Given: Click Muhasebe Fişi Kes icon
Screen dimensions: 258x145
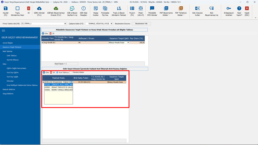Looking at the screenshot, I should [105, 8].
